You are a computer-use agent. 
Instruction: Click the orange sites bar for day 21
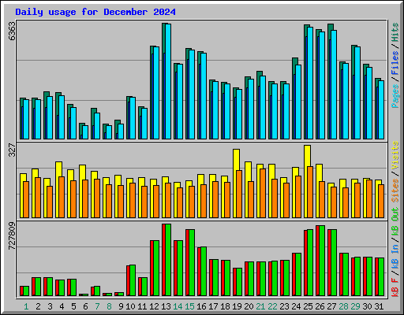coord(263,193)
